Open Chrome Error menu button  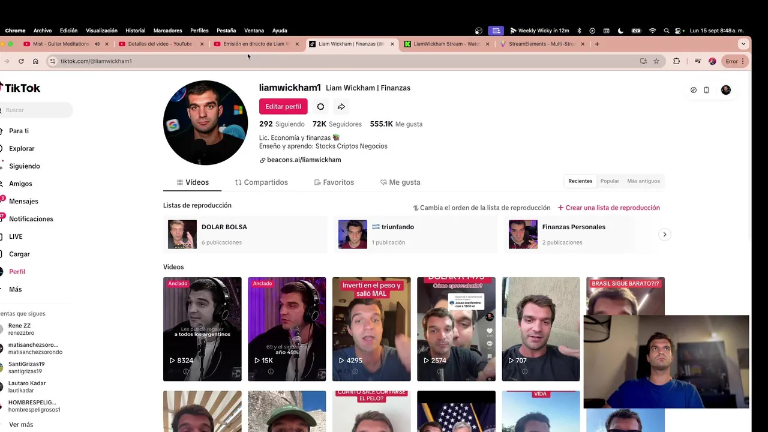[x=735, y=61]
